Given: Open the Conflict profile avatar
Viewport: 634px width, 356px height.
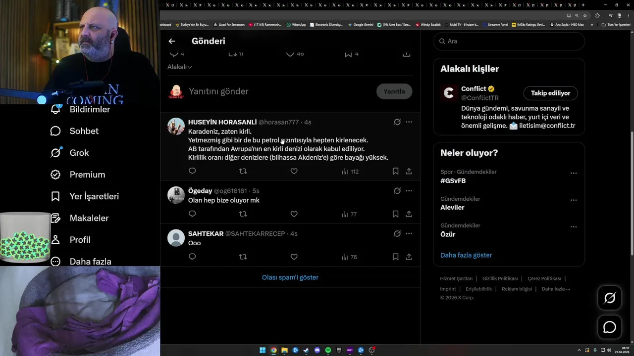Looking at the screenshot, I should click(449, 93).
